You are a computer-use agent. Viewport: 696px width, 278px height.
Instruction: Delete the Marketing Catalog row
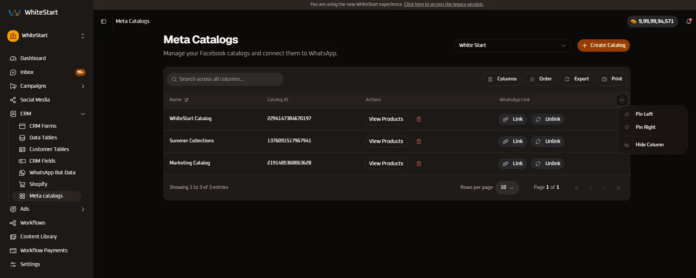tap(419, 164)
